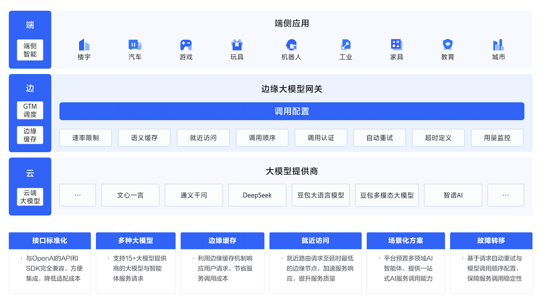
Task: Click the 机器人 robot head icon
Action: point(292,45)
